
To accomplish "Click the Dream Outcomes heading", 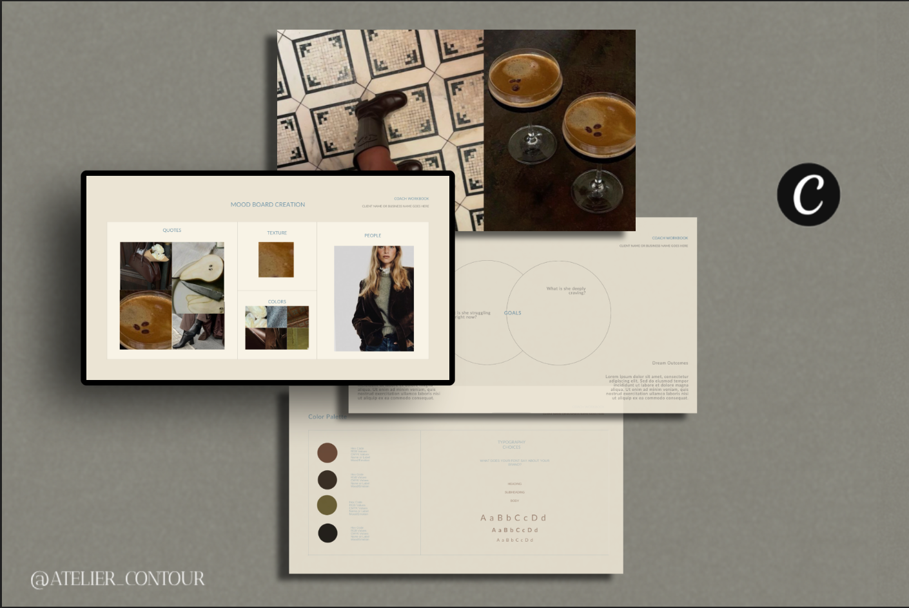I will tap(670, 363).
